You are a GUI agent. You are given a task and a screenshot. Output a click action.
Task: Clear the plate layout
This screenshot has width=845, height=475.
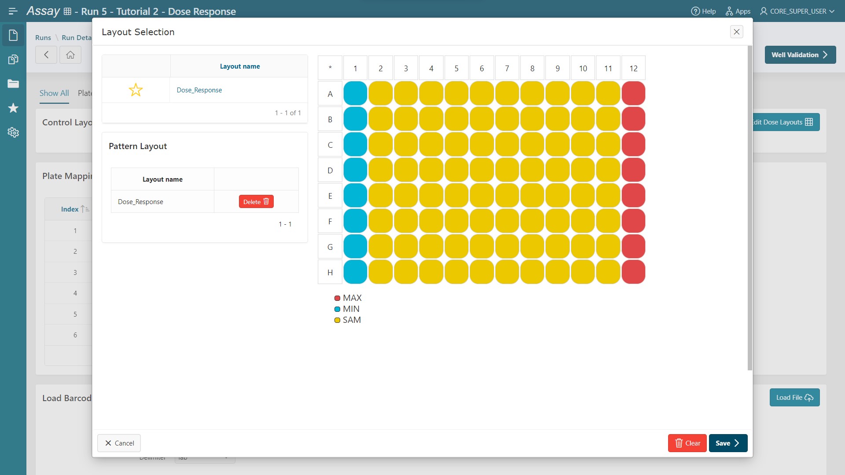pyautogui.click(x=687, y=443)
